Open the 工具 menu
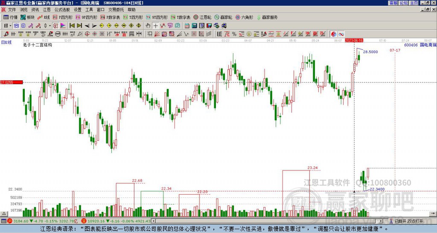Screen dimensions: 437x233 (89, 10)
